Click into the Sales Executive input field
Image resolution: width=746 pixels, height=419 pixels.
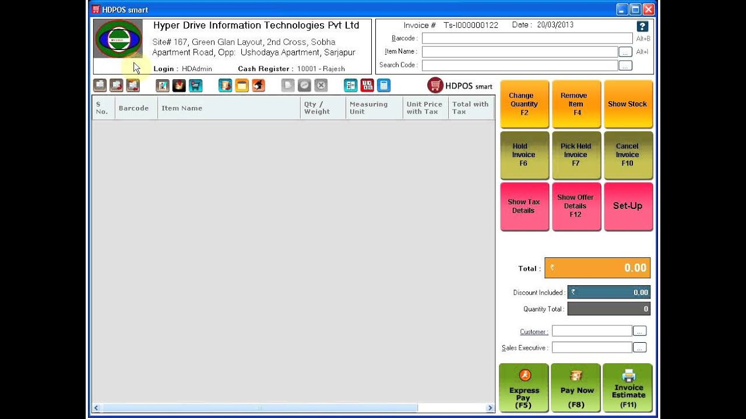tap(592, 347)
